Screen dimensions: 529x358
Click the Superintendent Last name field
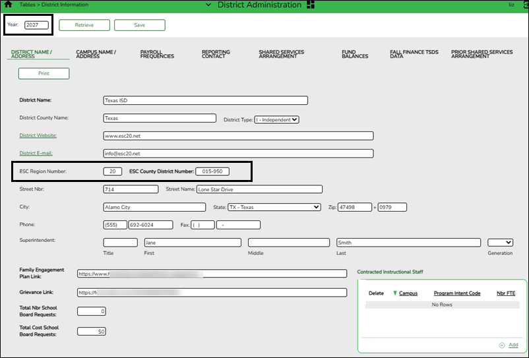point(408,243)
